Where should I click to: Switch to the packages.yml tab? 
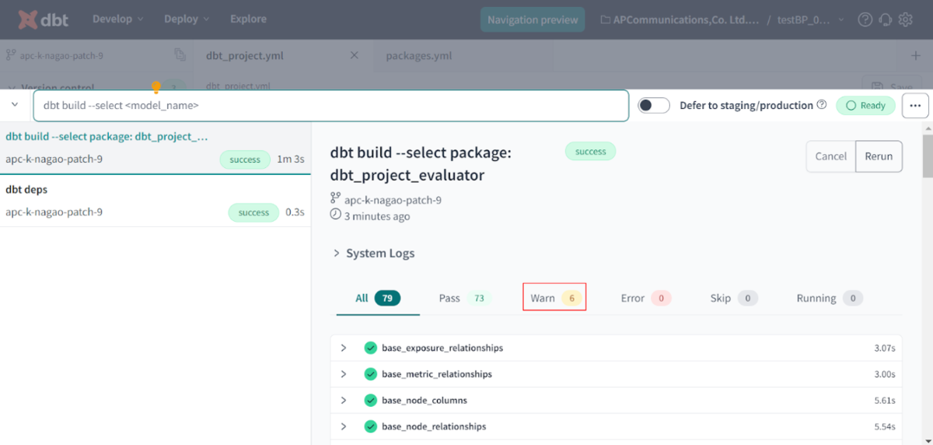tap(419, 55)
